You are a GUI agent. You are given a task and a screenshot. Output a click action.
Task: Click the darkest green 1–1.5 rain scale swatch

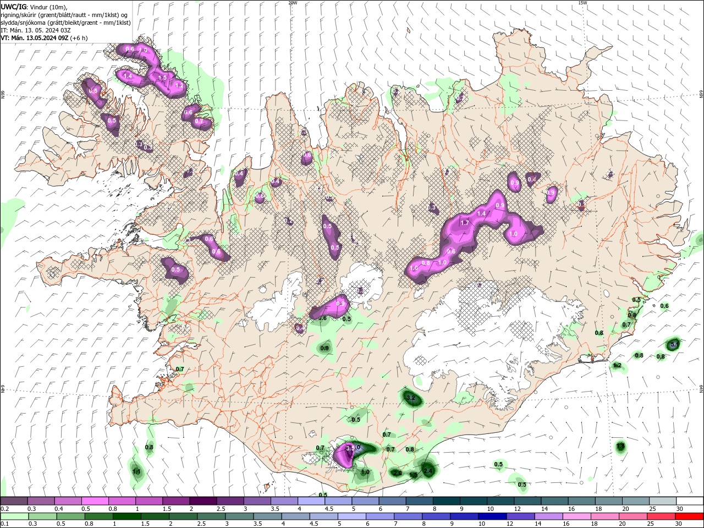point(127,516)
